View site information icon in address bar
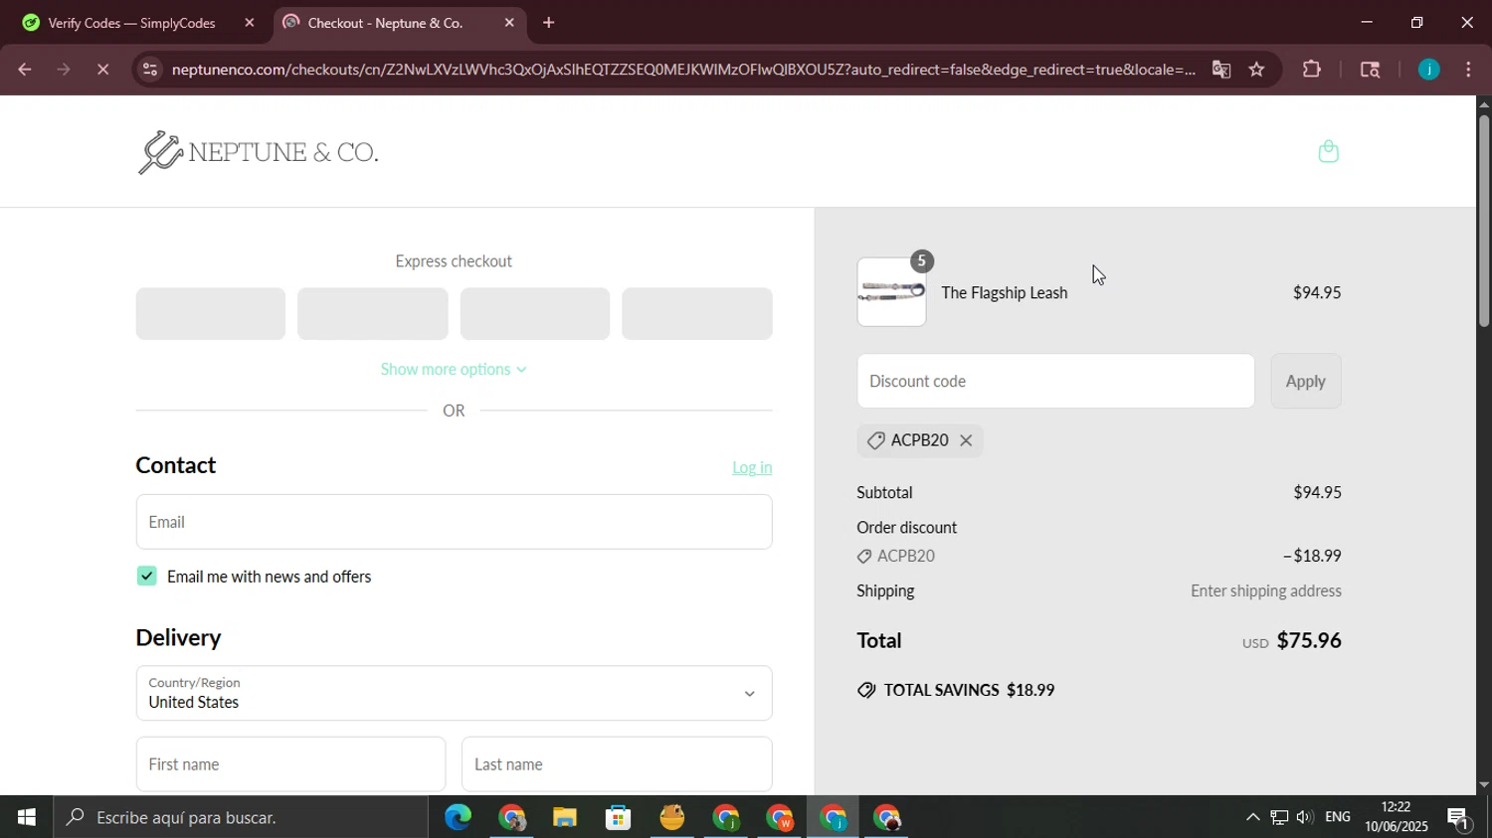Viewport: 1492px width, 838px height. tap(149, 70)
